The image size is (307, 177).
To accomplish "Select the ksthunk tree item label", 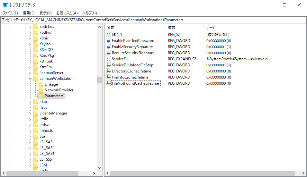I will click(46, 61).
